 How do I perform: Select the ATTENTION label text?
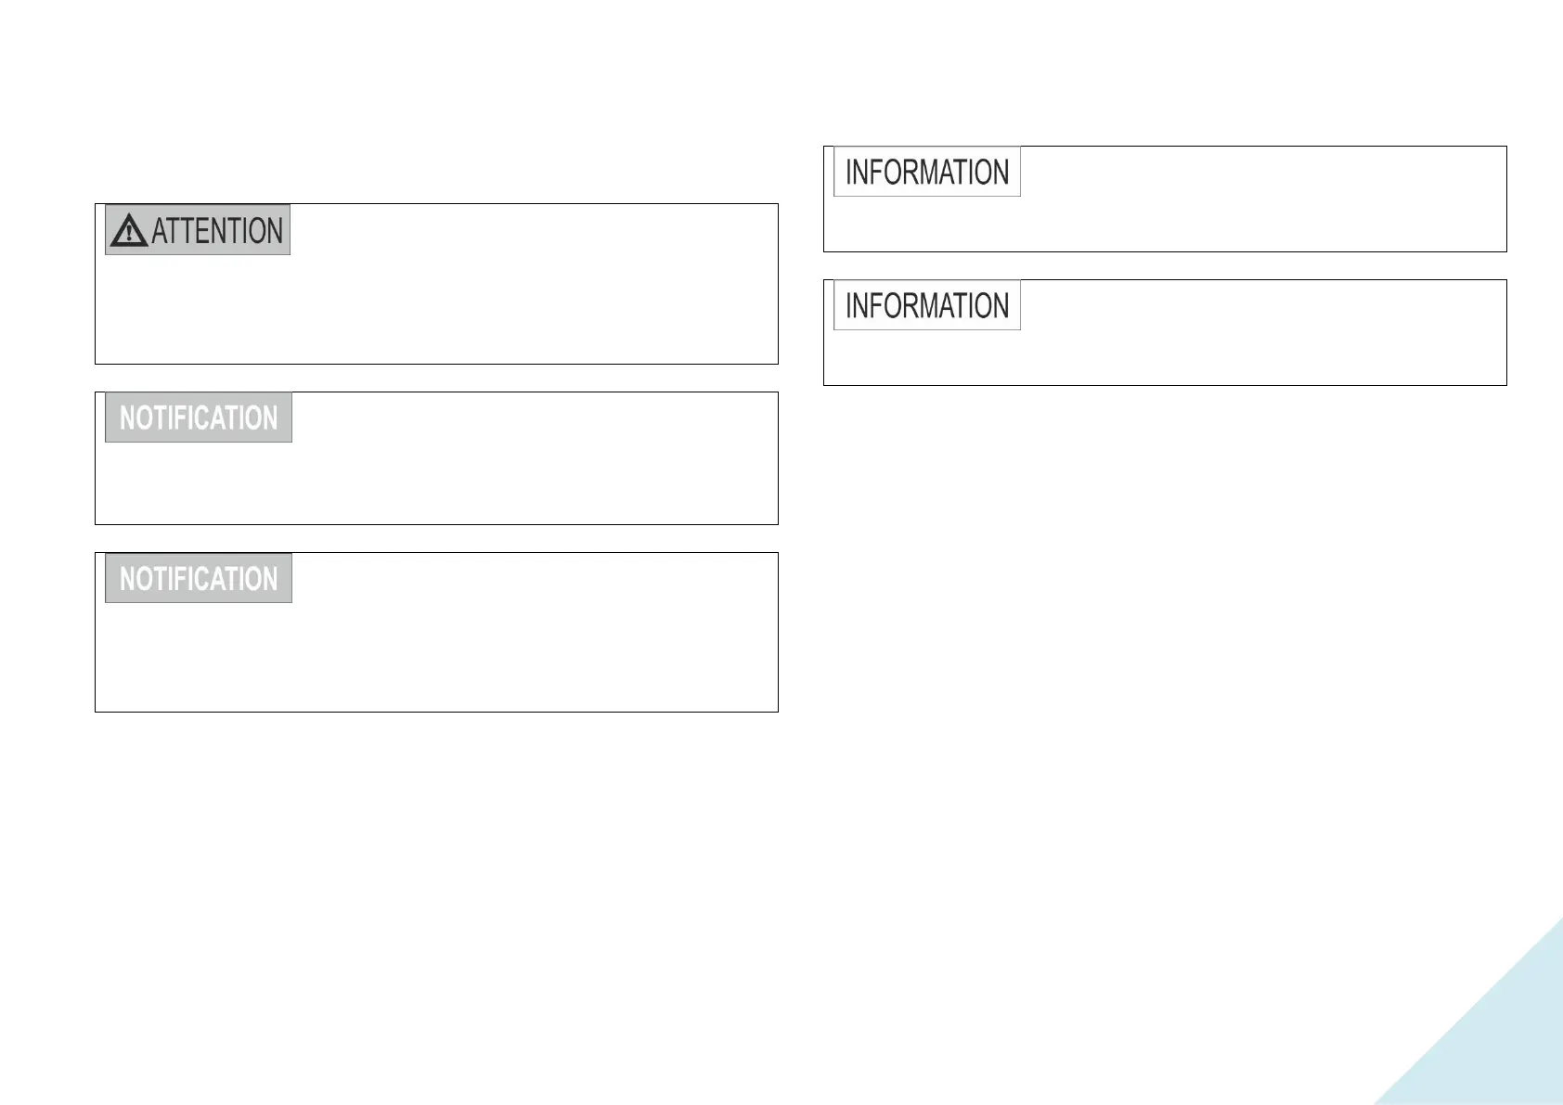pyautogui.click(x=217, y=231)
